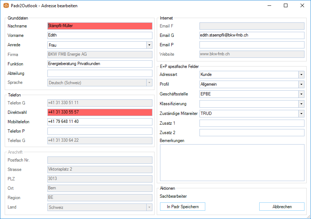This screenshot has width=311, height=219.
Task: Select the Vorname text field
Action: tap(100, 35)
